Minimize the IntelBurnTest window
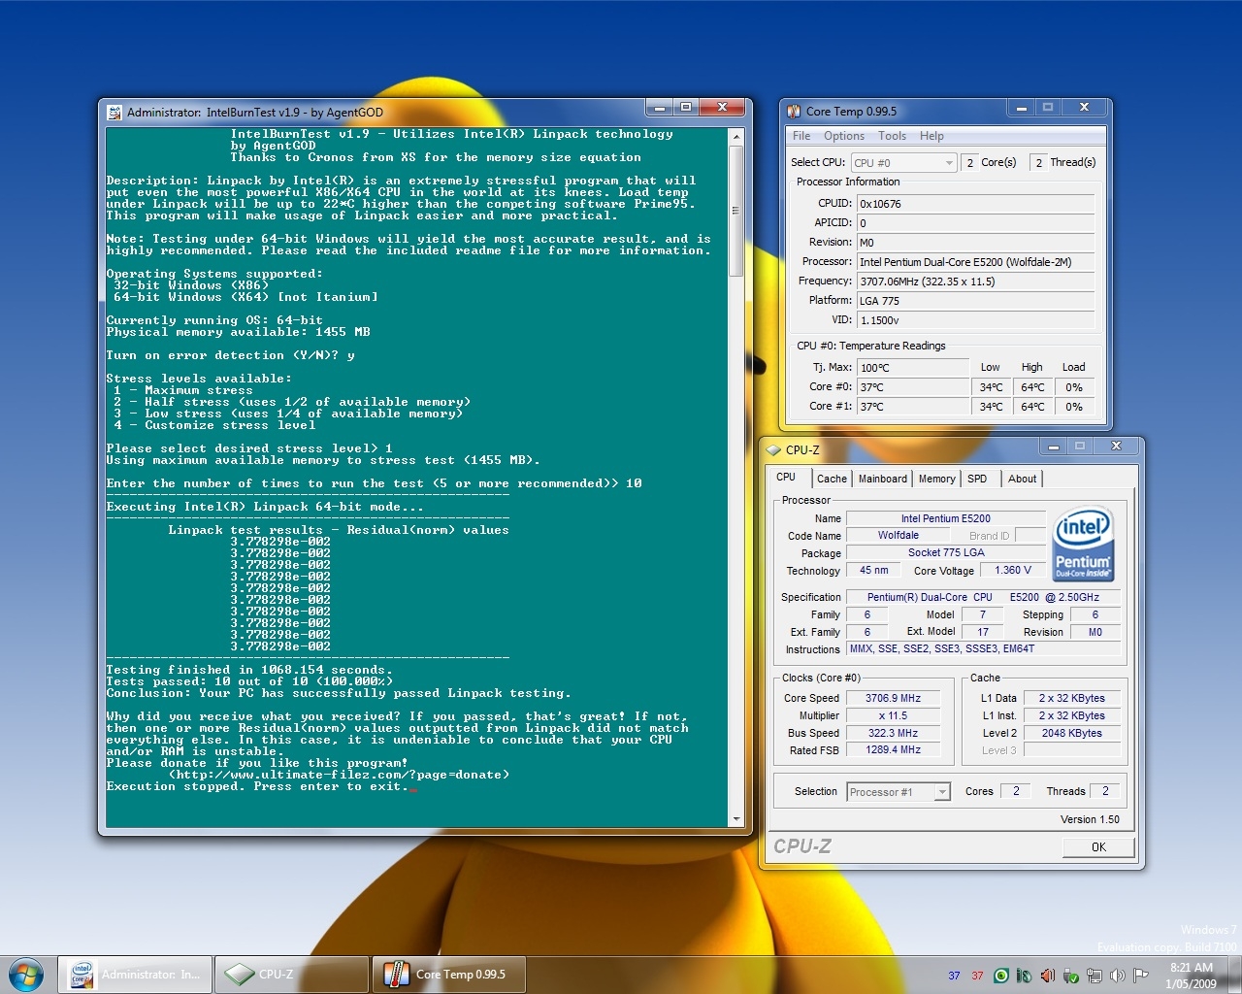Viewport: 1242px width, 994px height. [660, 107]
